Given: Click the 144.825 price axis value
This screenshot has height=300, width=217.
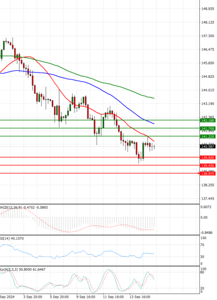Looking at the screenshot, I should pos(208,77).
